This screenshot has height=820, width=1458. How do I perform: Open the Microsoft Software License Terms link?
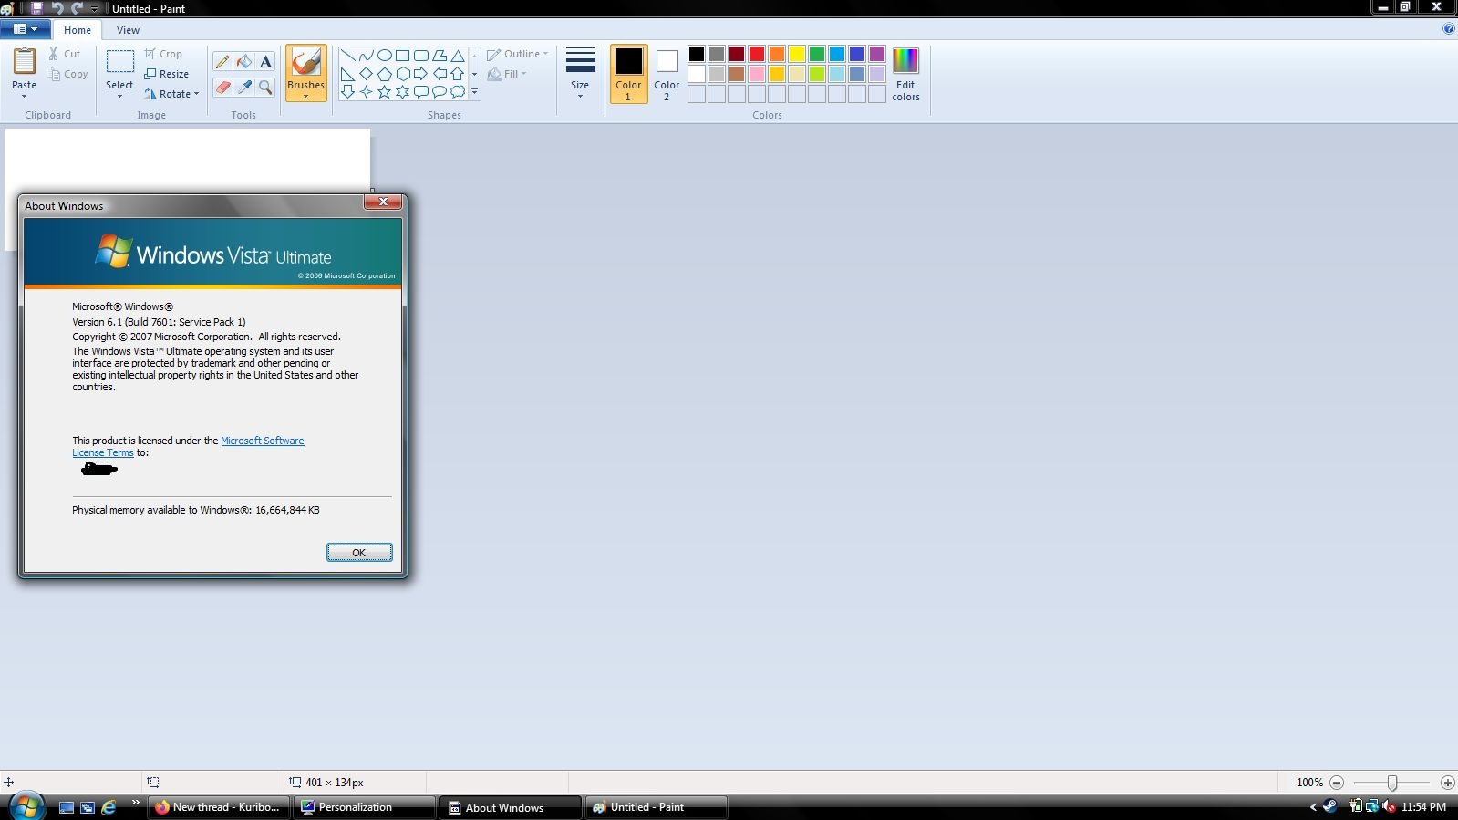click(x=262, y=441)
